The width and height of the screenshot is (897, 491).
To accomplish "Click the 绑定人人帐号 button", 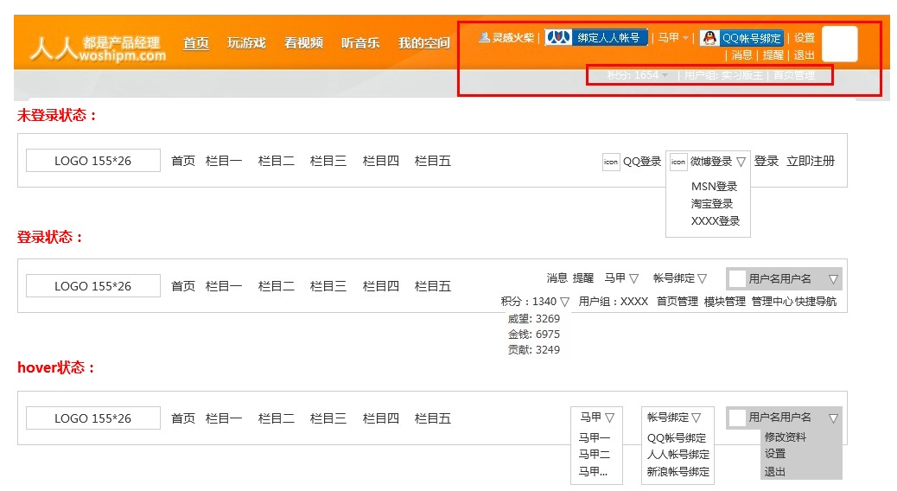I will [x=596, y=38].
